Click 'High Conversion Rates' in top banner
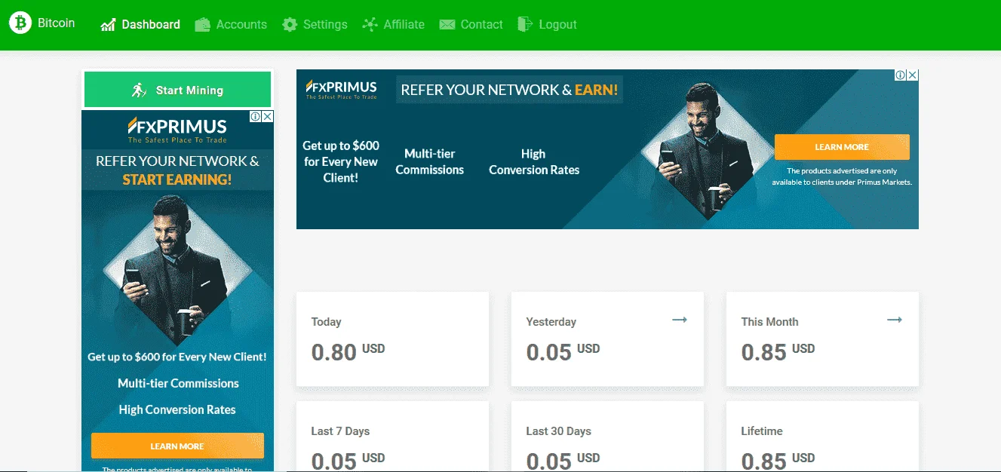 (534, 162)
